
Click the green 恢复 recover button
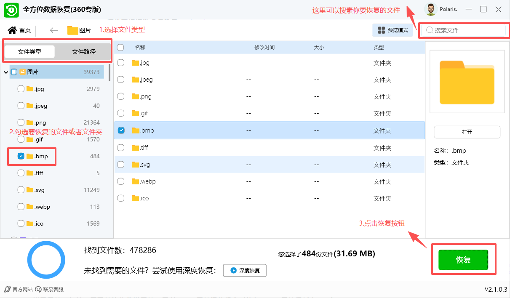click(x=463, y=260)
